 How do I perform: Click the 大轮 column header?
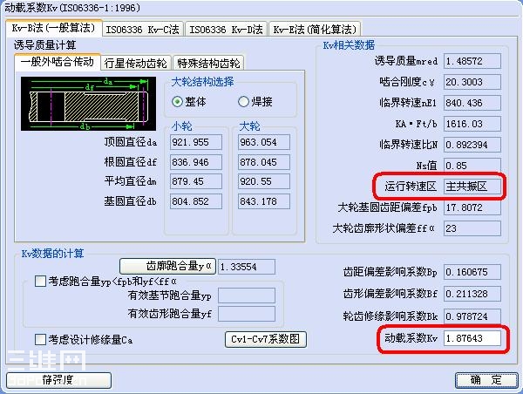pos(250,126)
